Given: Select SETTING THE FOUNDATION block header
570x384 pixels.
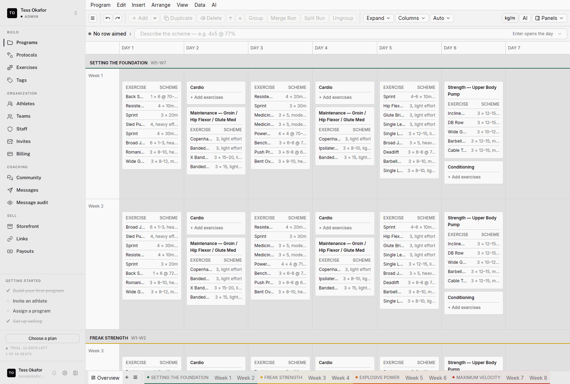Looking at the screenshot, I should [119, 63].
